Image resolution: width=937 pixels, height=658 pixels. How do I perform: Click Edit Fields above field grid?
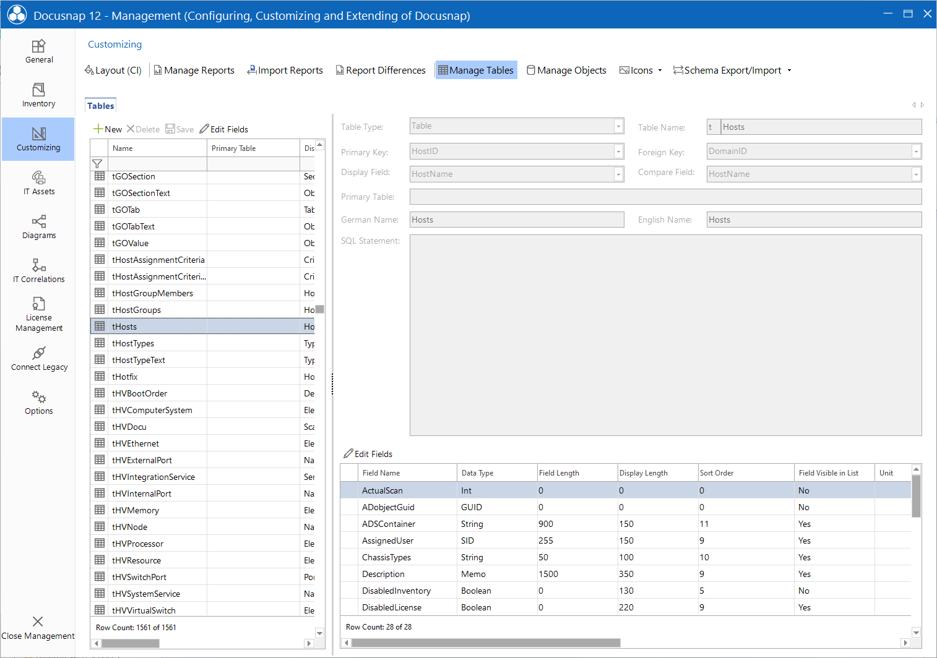pyautogui.click(x=368, y=454)
